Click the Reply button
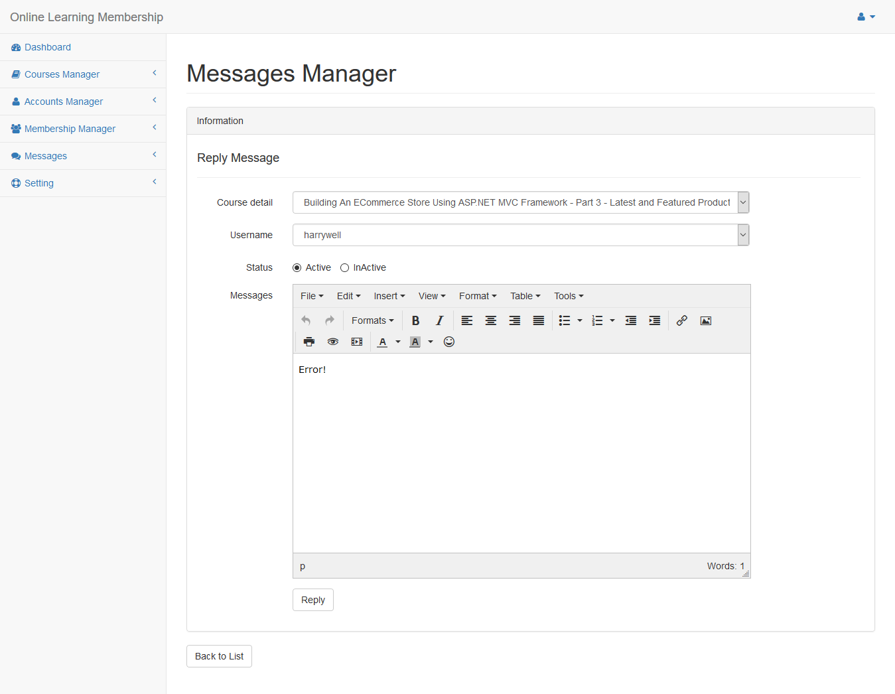Screen dimensions: 895x694 click(313, 600)
